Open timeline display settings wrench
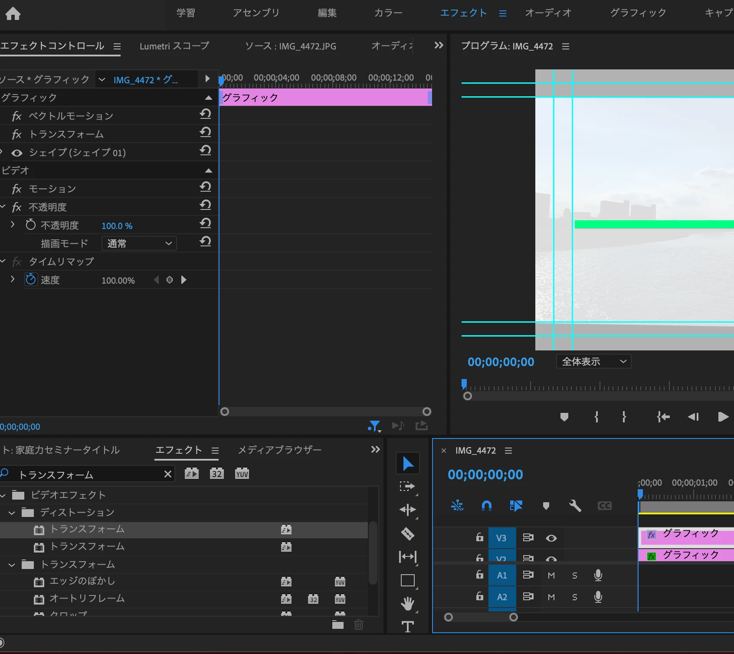734x654 pixels. (575, 506)
